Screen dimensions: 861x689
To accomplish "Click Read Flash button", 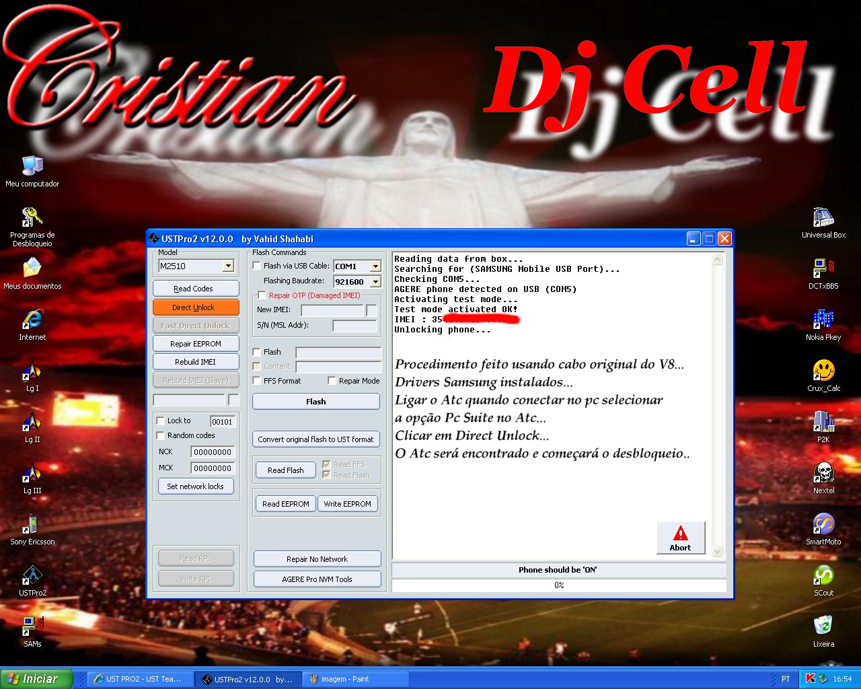I will 286,470.
